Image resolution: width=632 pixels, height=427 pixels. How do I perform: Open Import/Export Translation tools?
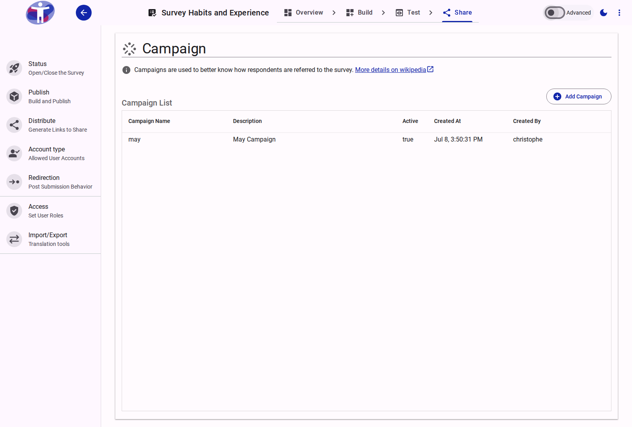[x=50, y=239]
